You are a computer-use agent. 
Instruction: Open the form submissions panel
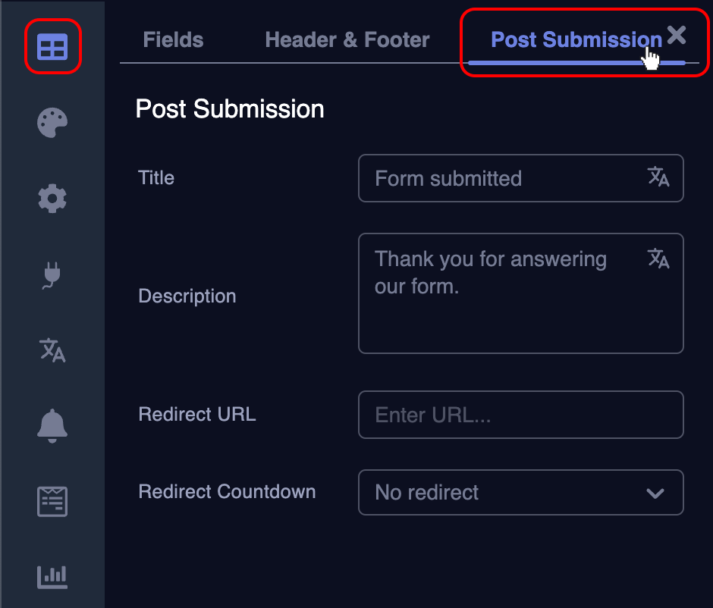(x=52, y=501)
